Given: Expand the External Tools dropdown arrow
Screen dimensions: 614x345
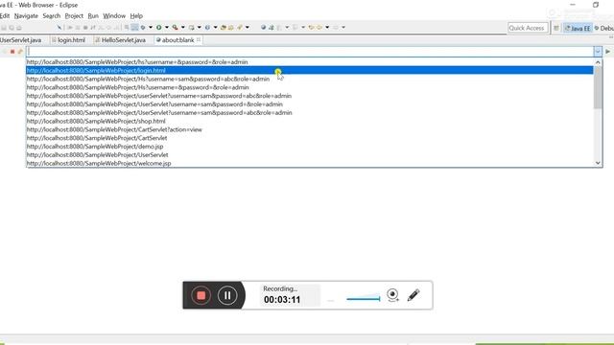Looking at the screenshot, I should 183,28.
